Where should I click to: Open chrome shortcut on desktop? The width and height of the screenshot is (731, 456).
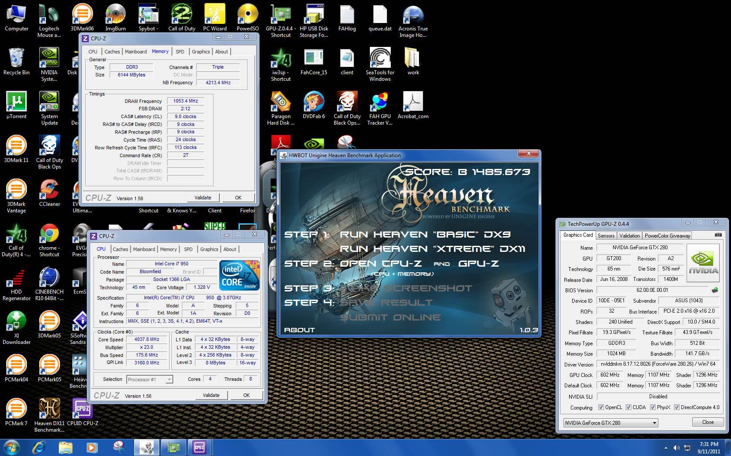(x=49, y=241)
